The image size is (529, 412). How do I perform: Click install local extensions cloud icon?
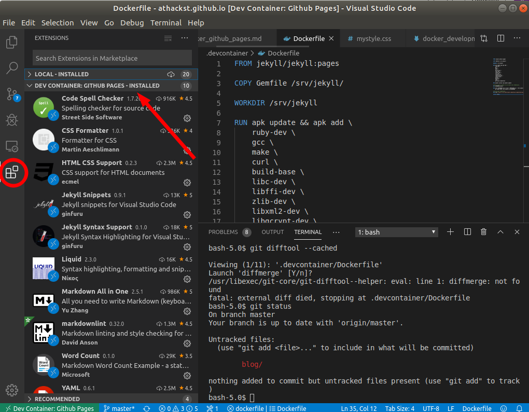(171, 74)
